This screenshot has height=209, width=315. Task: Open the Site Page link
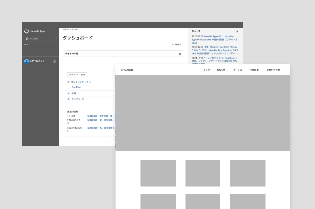[x=77, y=87]
